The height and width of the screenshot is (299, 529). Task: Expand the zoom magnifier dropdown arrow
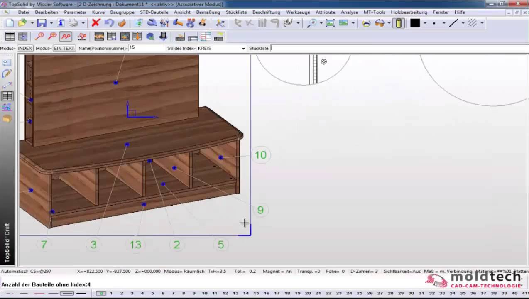pos(321,23)
